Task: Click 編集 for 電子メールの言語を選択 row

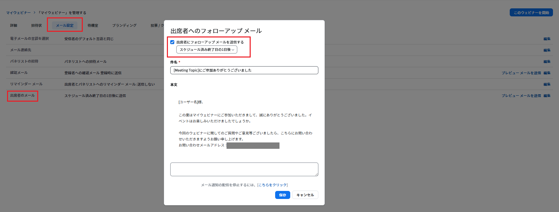Action: click(x=547, y=39)
